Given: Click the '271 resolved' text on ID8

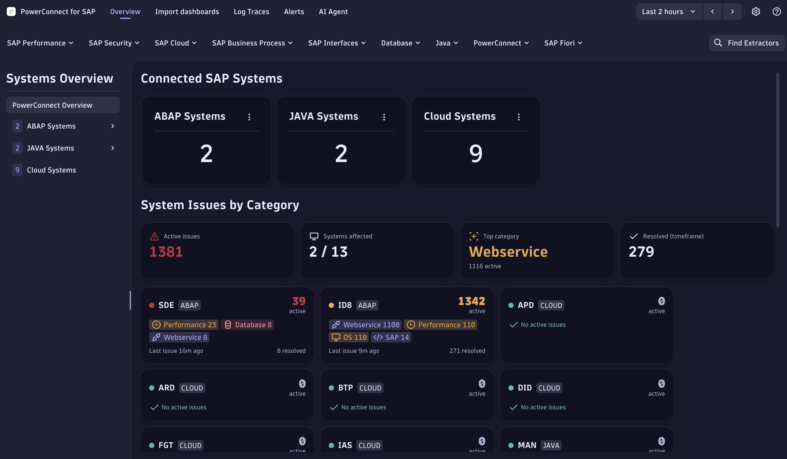Looking at the screenshot, I should pyautogui.click(x=467, y=351).
